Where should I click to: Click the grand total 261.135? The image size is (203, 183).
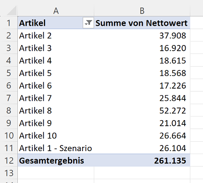pos(170,160)
